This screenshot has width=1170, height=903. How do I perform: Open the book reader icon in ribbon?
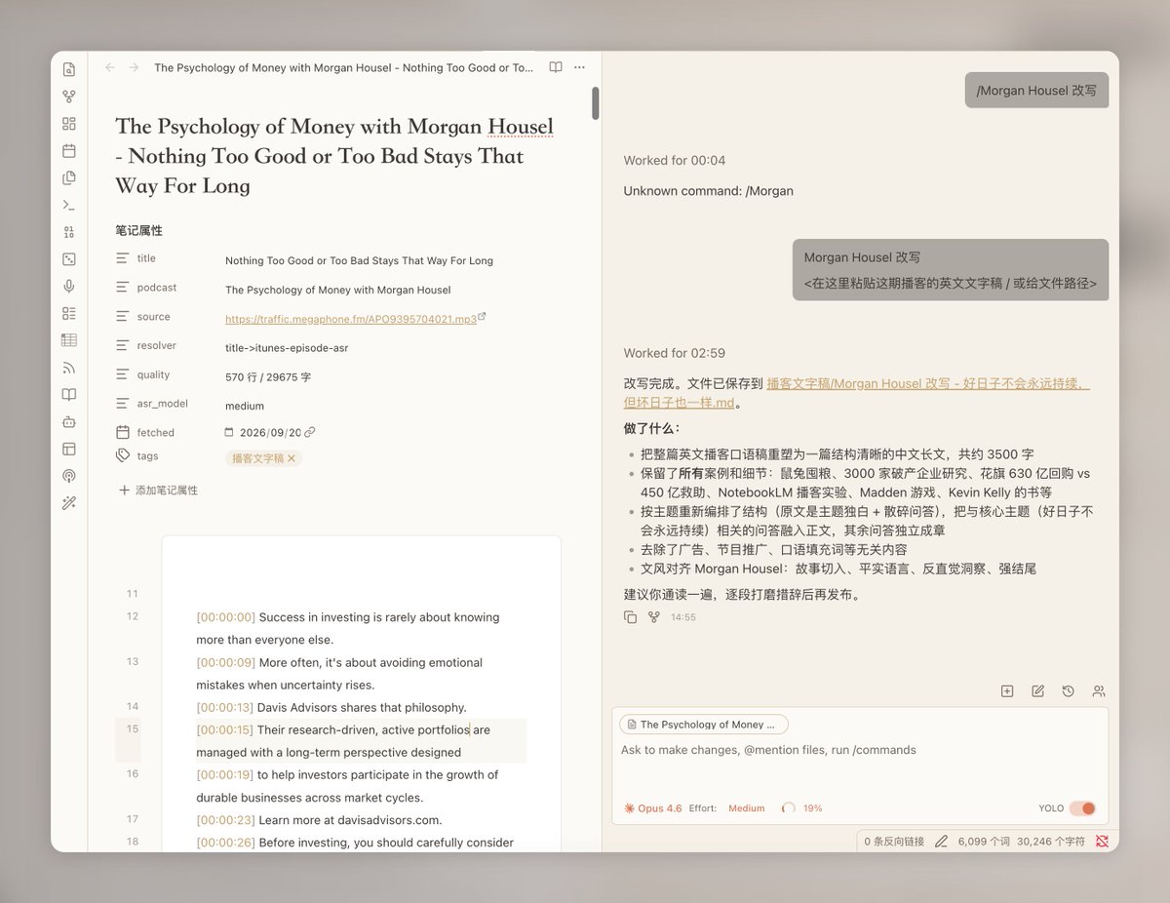click(x=69, y=395)
